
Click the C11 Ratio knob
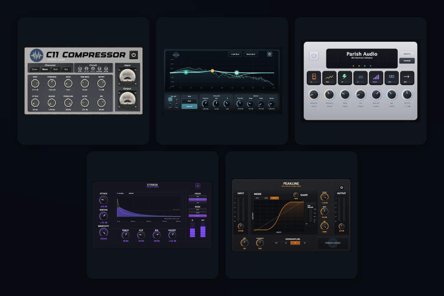click(x=68, y=83)
